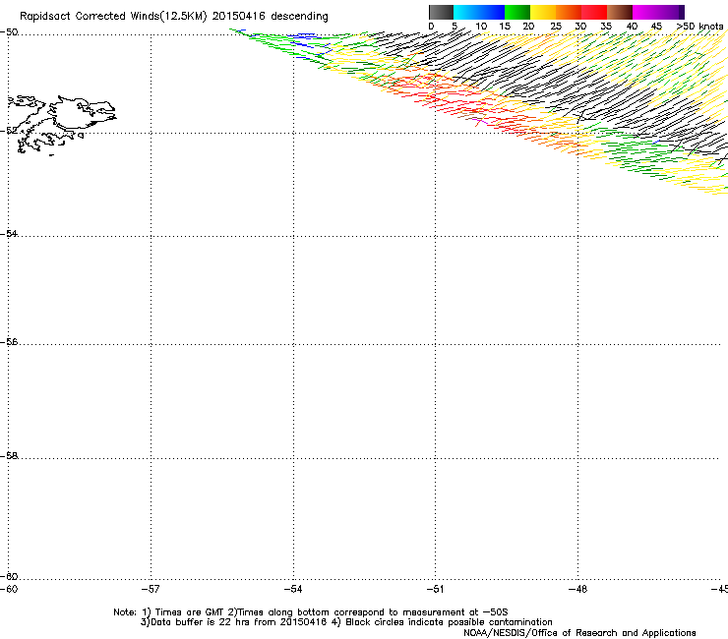
Task: Click the gray 0-5 knots color swatch
Action: 441,12
